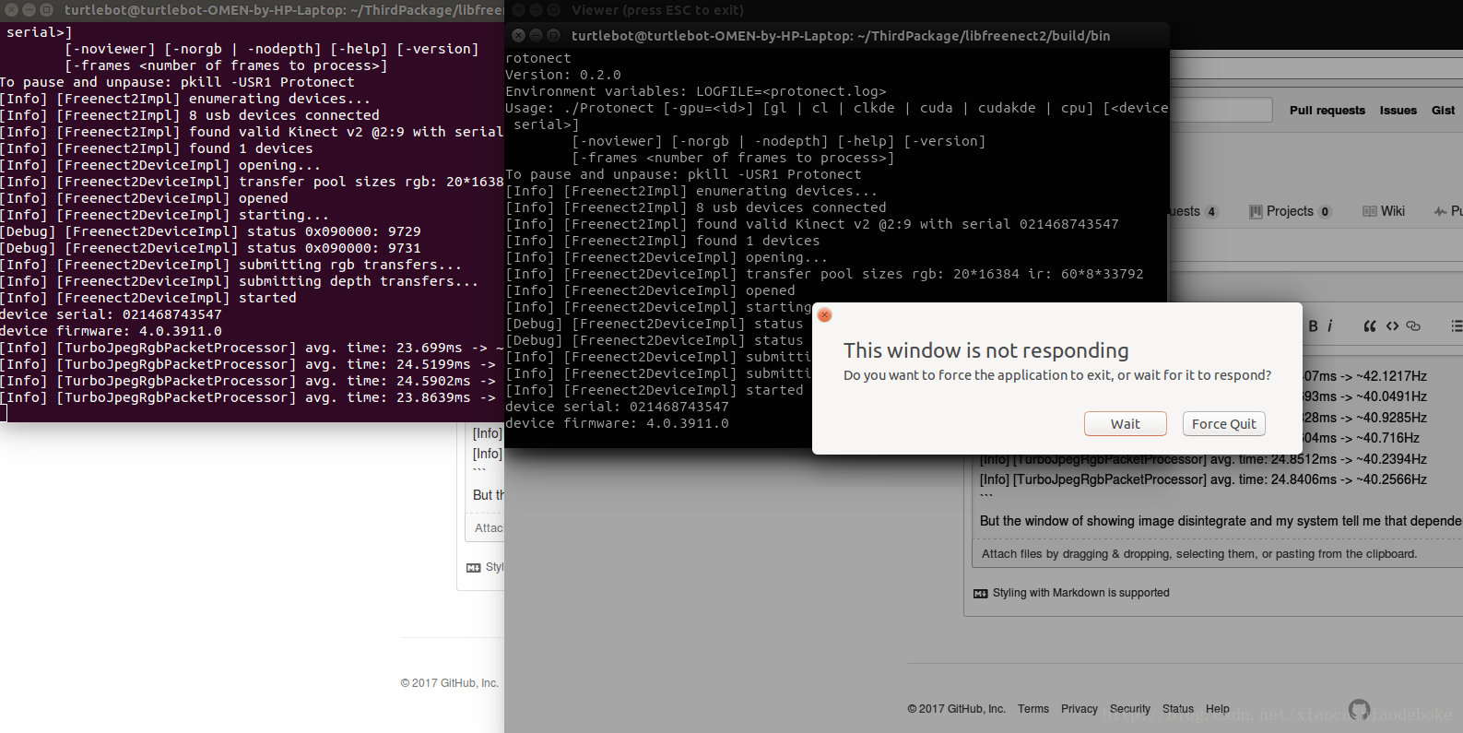Screen dimensions: 1463x733
Task: Open Pull requests in the GitHub header
Action: point(1327,110)
